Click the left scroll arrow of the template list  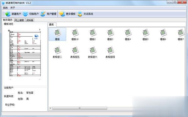[x=50, y=108]
